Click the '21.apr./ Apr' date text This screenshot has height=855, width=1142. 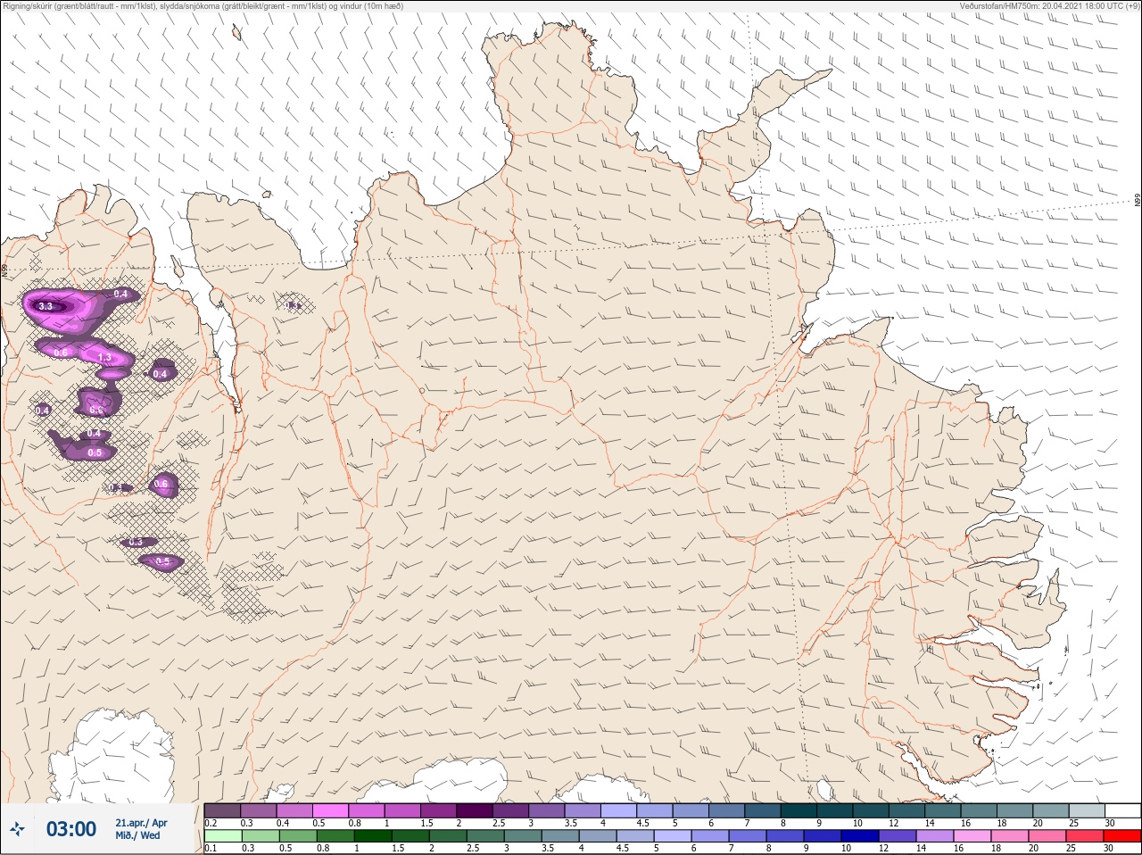coord(141,823)
